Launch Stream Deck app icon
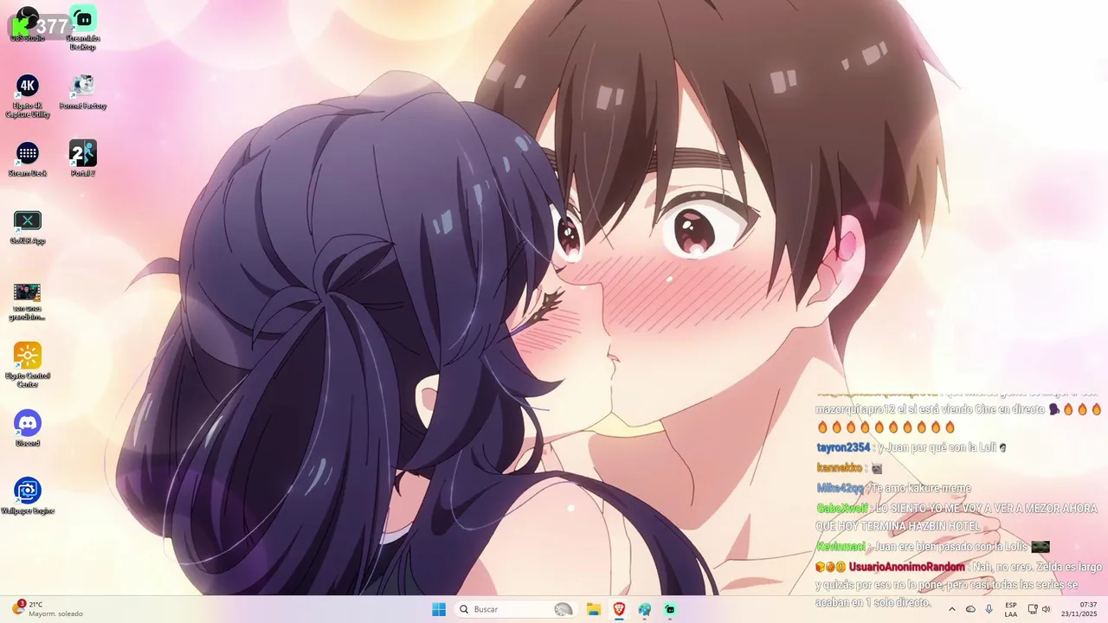The width and height of the screenshot is (1108, 623). click(28, 160)
